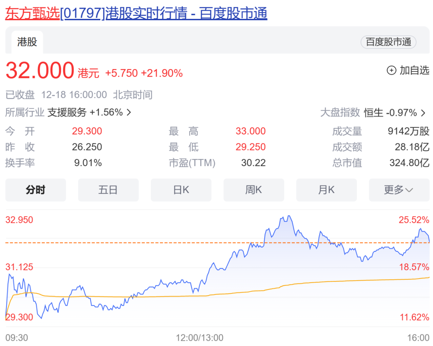The image size is (433, 346).
Task: Click the chart percentage label 11.62%
Action: [415, 317]
